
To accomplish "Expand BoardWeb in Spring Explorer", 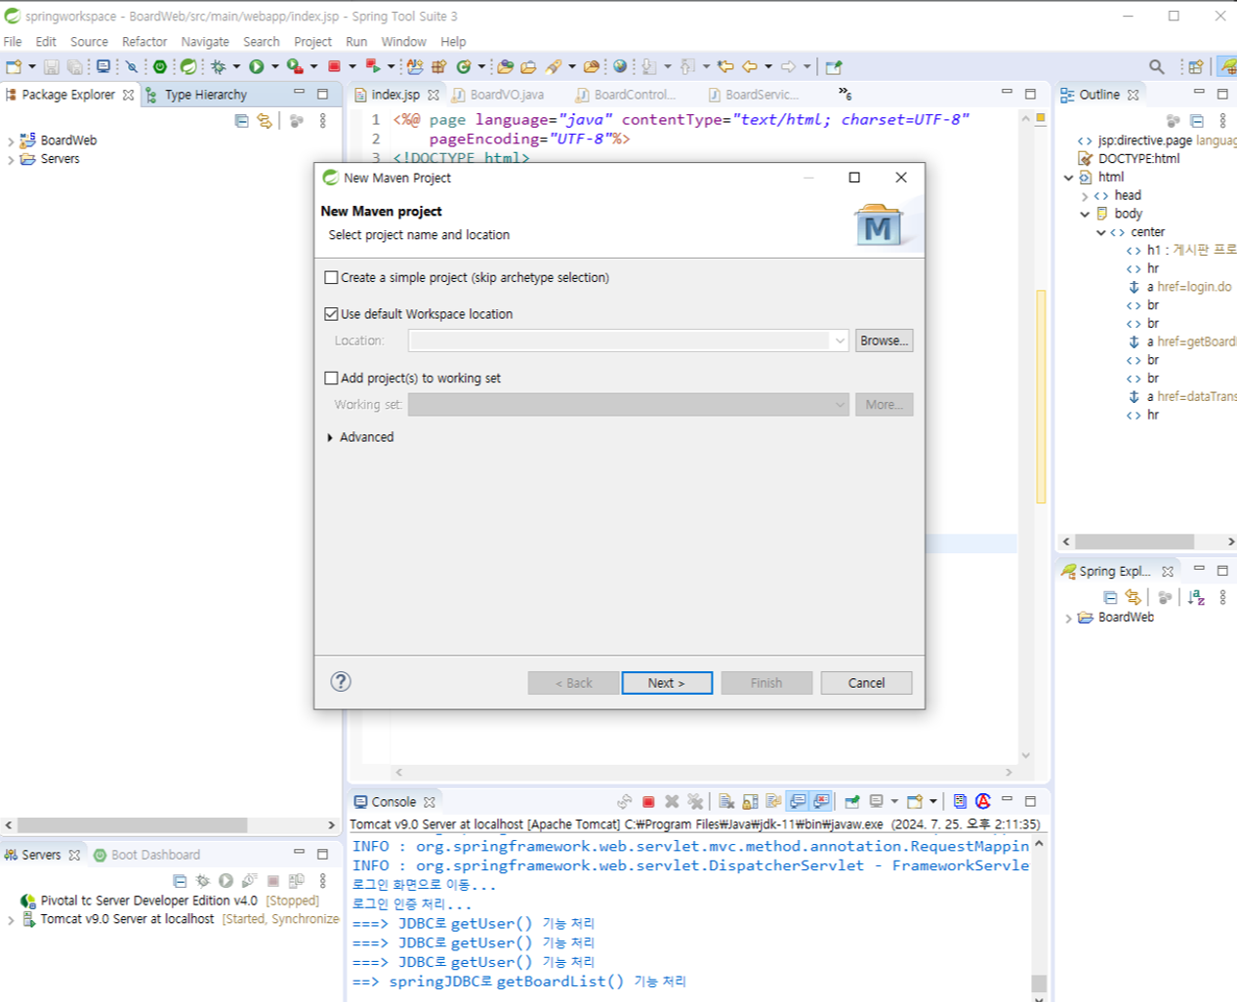I will (x=1068, y=619).
